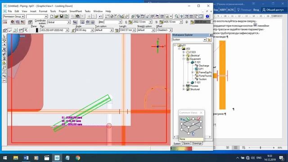Image resolution: width=288 pixels, height=162 pixels.
Task: Click the angle lock icon before Angle field
Action: click(73, 30)
